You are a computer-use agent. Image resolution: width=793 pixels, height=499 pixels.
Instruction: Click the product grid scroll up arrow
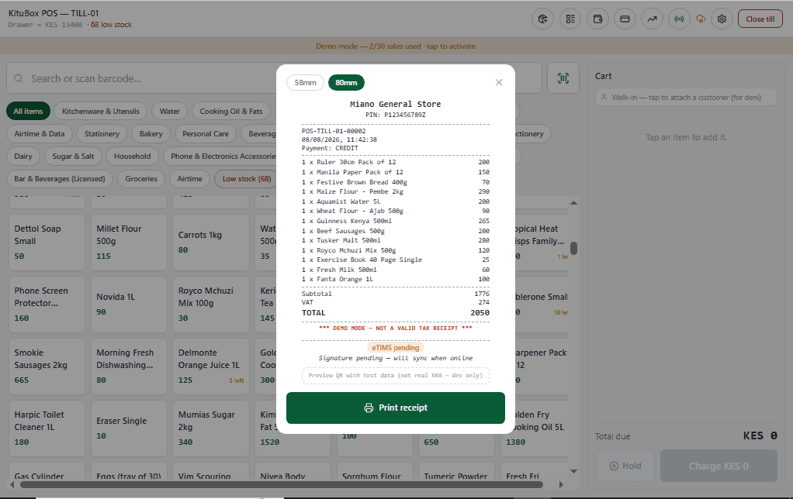tap(573, 202)
